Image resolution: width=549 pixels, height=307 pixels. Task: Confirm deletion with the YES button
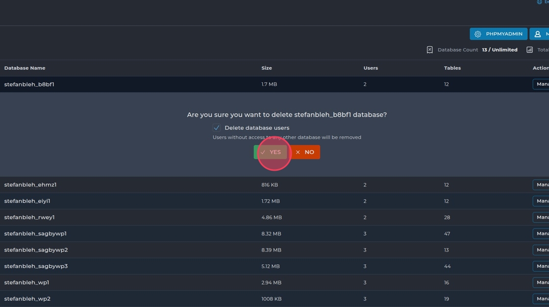(x=271, y=152)
